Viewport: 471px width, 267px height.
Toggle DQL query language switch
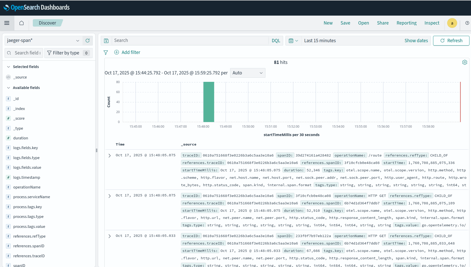[276, 41]
